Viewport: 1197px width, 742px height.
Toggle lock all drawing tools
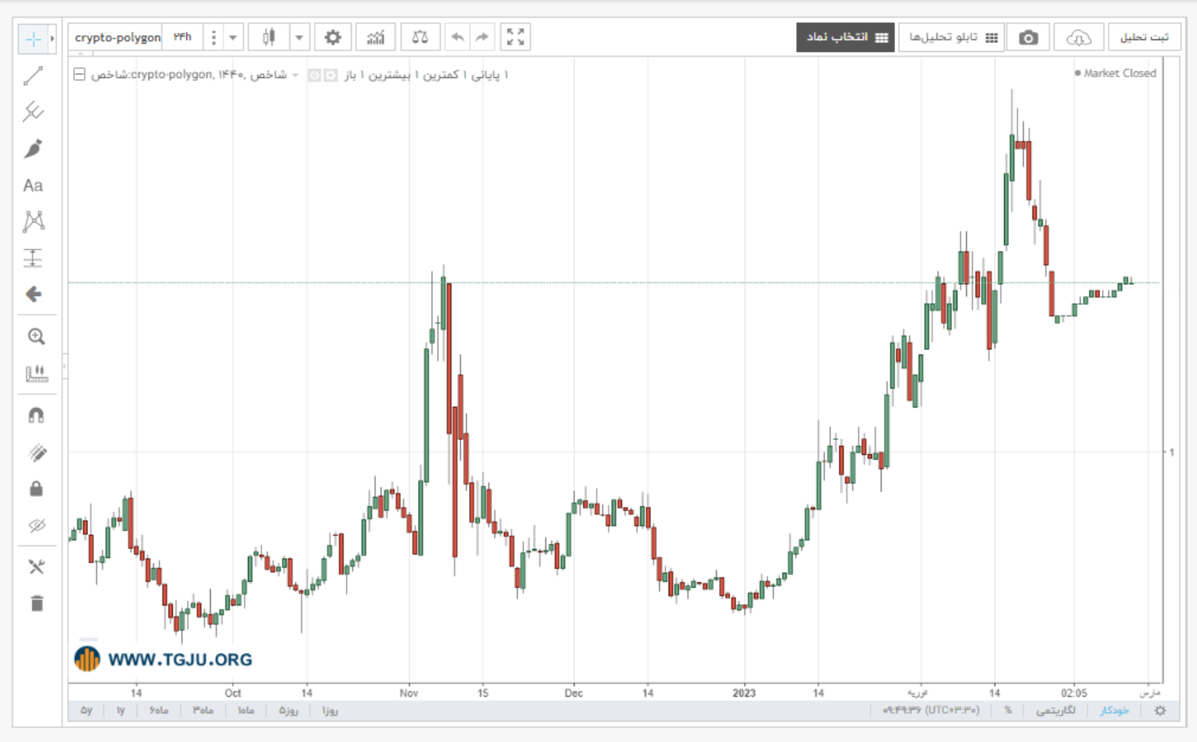36,489
